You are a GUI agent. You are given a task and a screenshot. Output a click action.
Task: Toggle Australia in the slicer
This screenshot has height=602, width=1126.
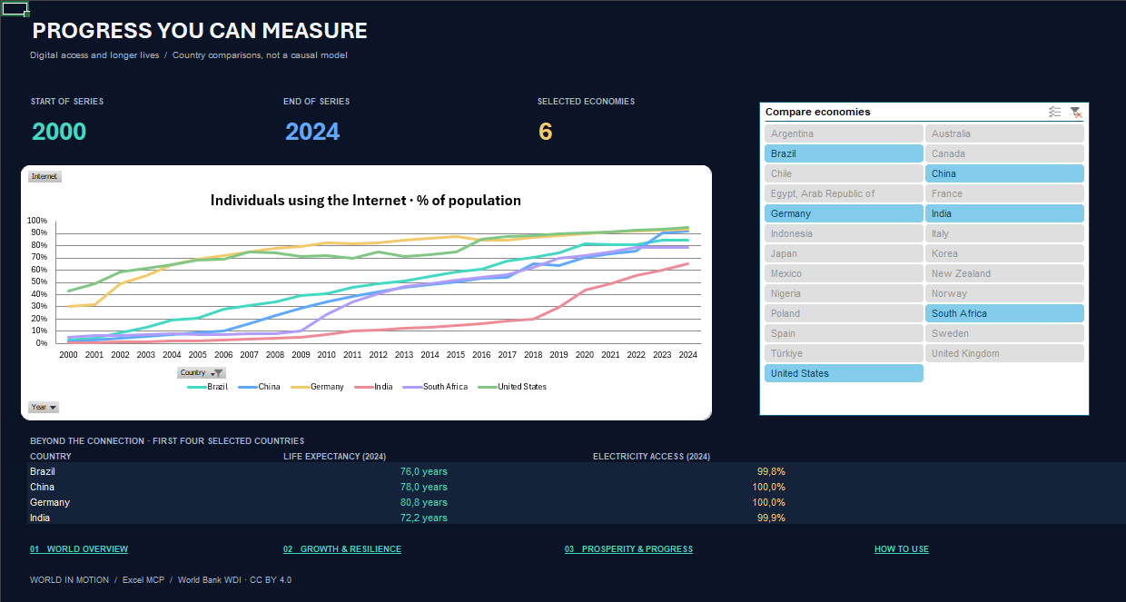click(x=1004, y=133)
